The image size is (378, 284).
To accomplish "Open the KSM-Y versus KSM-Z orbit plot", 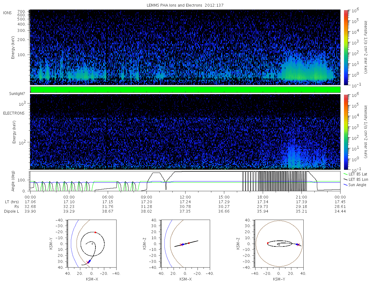I will (279, 244).
